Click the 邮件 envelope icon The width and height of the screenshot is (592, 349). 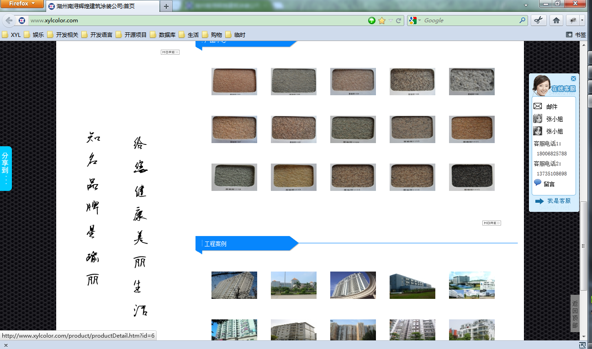coord(538,106)
